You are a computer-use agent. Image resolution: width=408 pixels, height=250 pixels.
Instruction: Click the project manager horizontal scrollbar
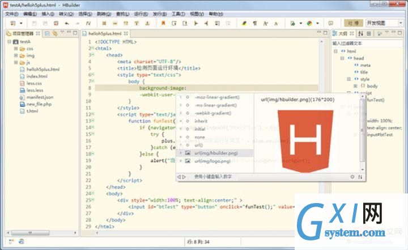pyautogui.click(x=30, y=233)
